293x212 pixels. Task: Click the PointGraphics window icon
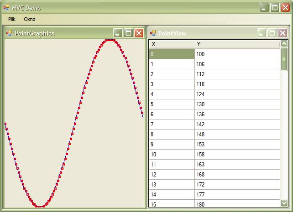click(9, 33)
